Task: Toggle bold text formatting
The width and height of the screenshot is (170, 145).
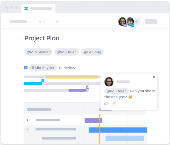Action: pyautogui.click(x=40, y=21)
